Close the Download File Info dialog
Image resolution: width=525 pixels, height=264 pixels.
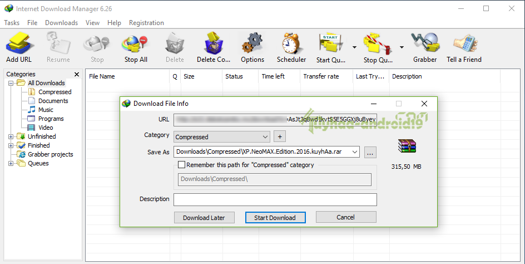pos(424,104)
